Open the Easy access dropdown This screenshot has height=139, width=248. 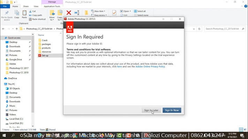100,15
